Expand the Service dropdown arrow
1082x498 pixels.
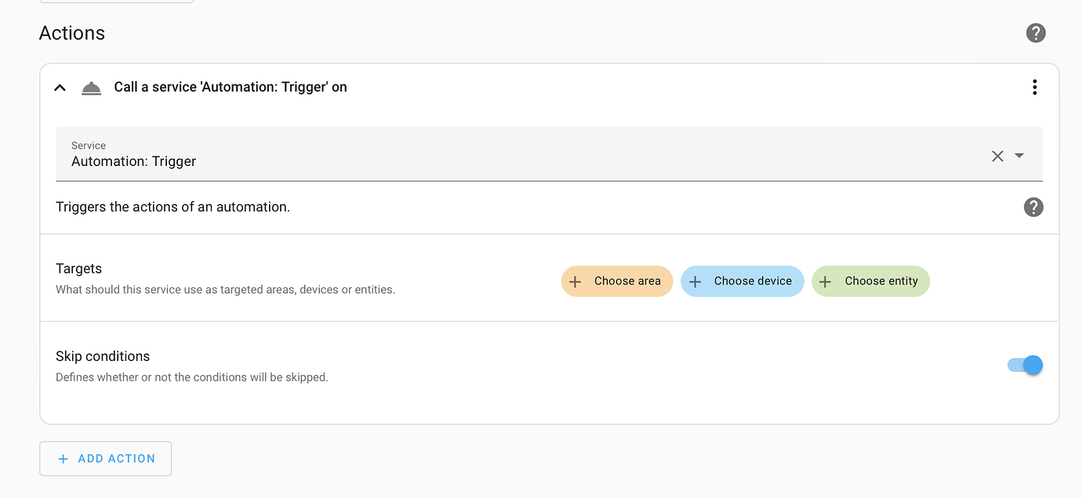pyautogui.click(x=1019, y=156)
